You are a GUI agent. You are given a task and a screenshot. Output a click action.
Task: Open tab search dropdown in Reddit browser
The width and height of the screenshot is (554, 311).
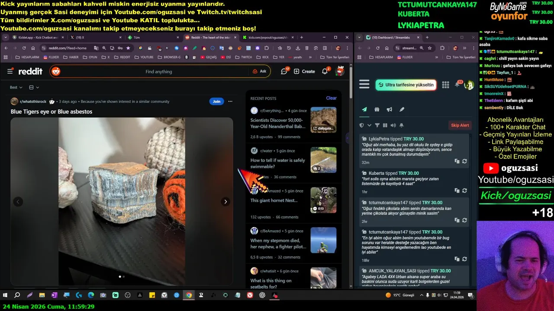[6, 38]
